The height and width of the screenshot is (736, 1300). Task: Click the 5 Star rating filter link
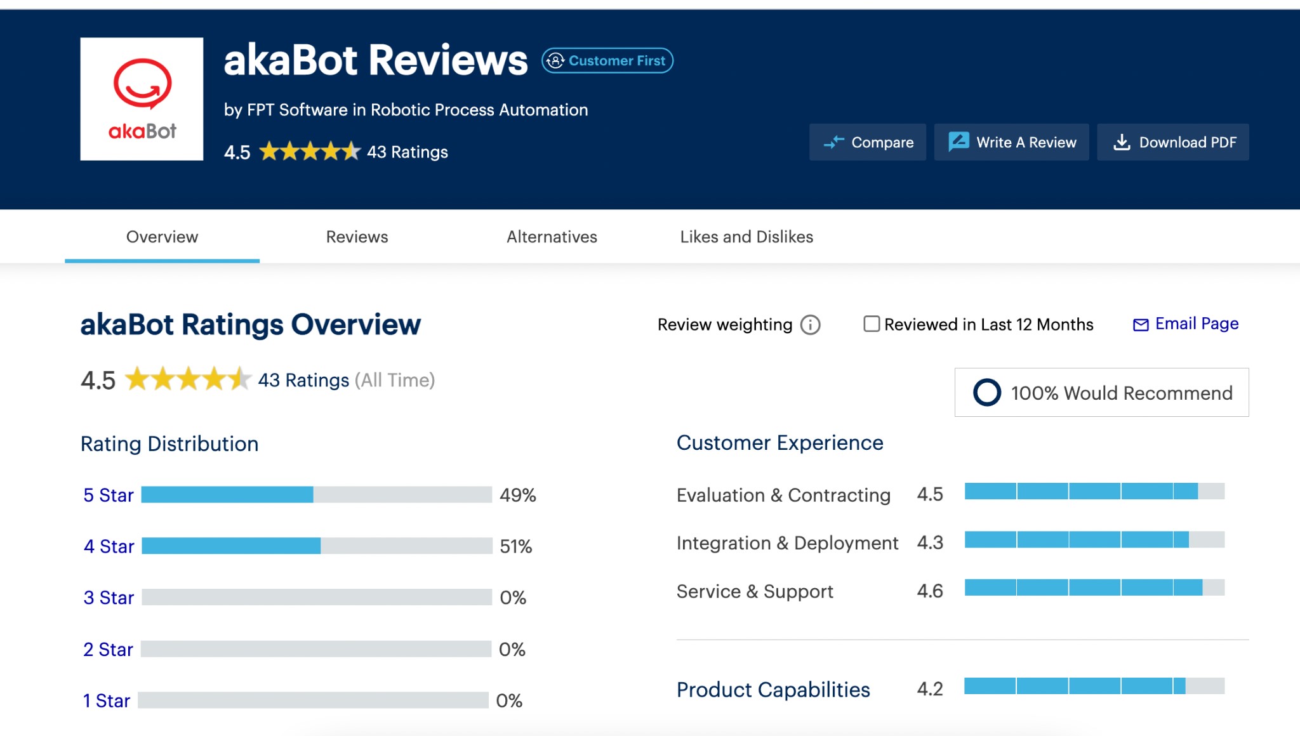pyautogui.click(x=108, y=495)
